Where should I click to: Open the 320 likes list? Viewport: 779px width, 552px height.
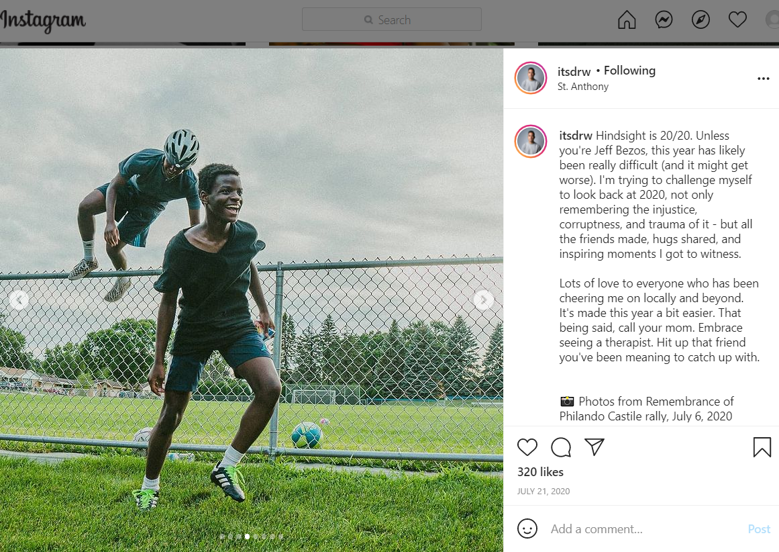[x=540, y=472]
